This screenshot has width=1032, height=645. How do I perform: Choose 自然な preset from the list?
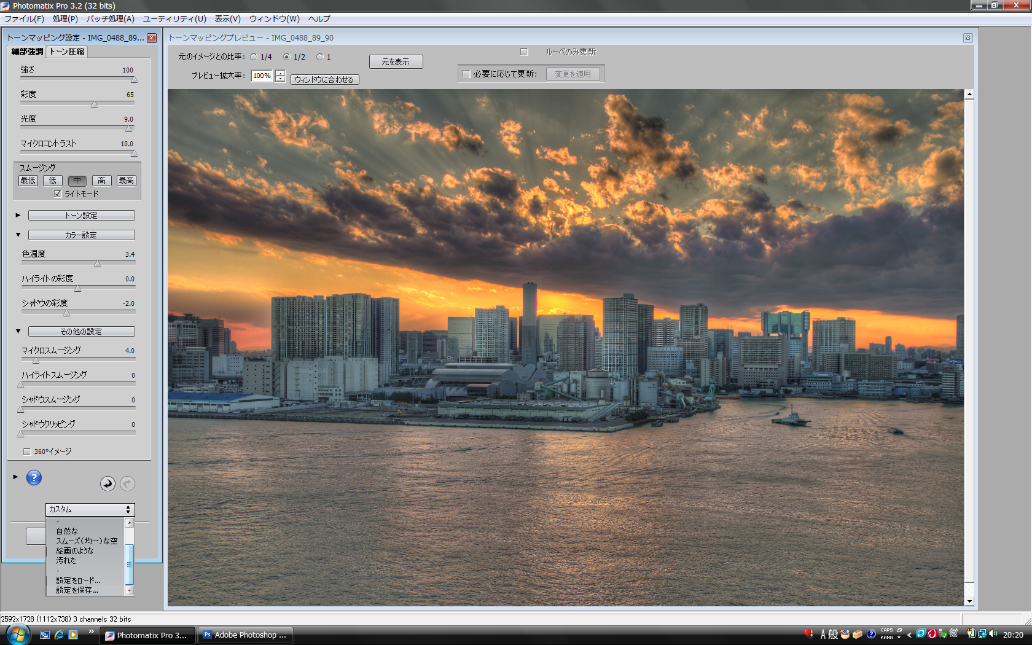click(x=67, y=531)
